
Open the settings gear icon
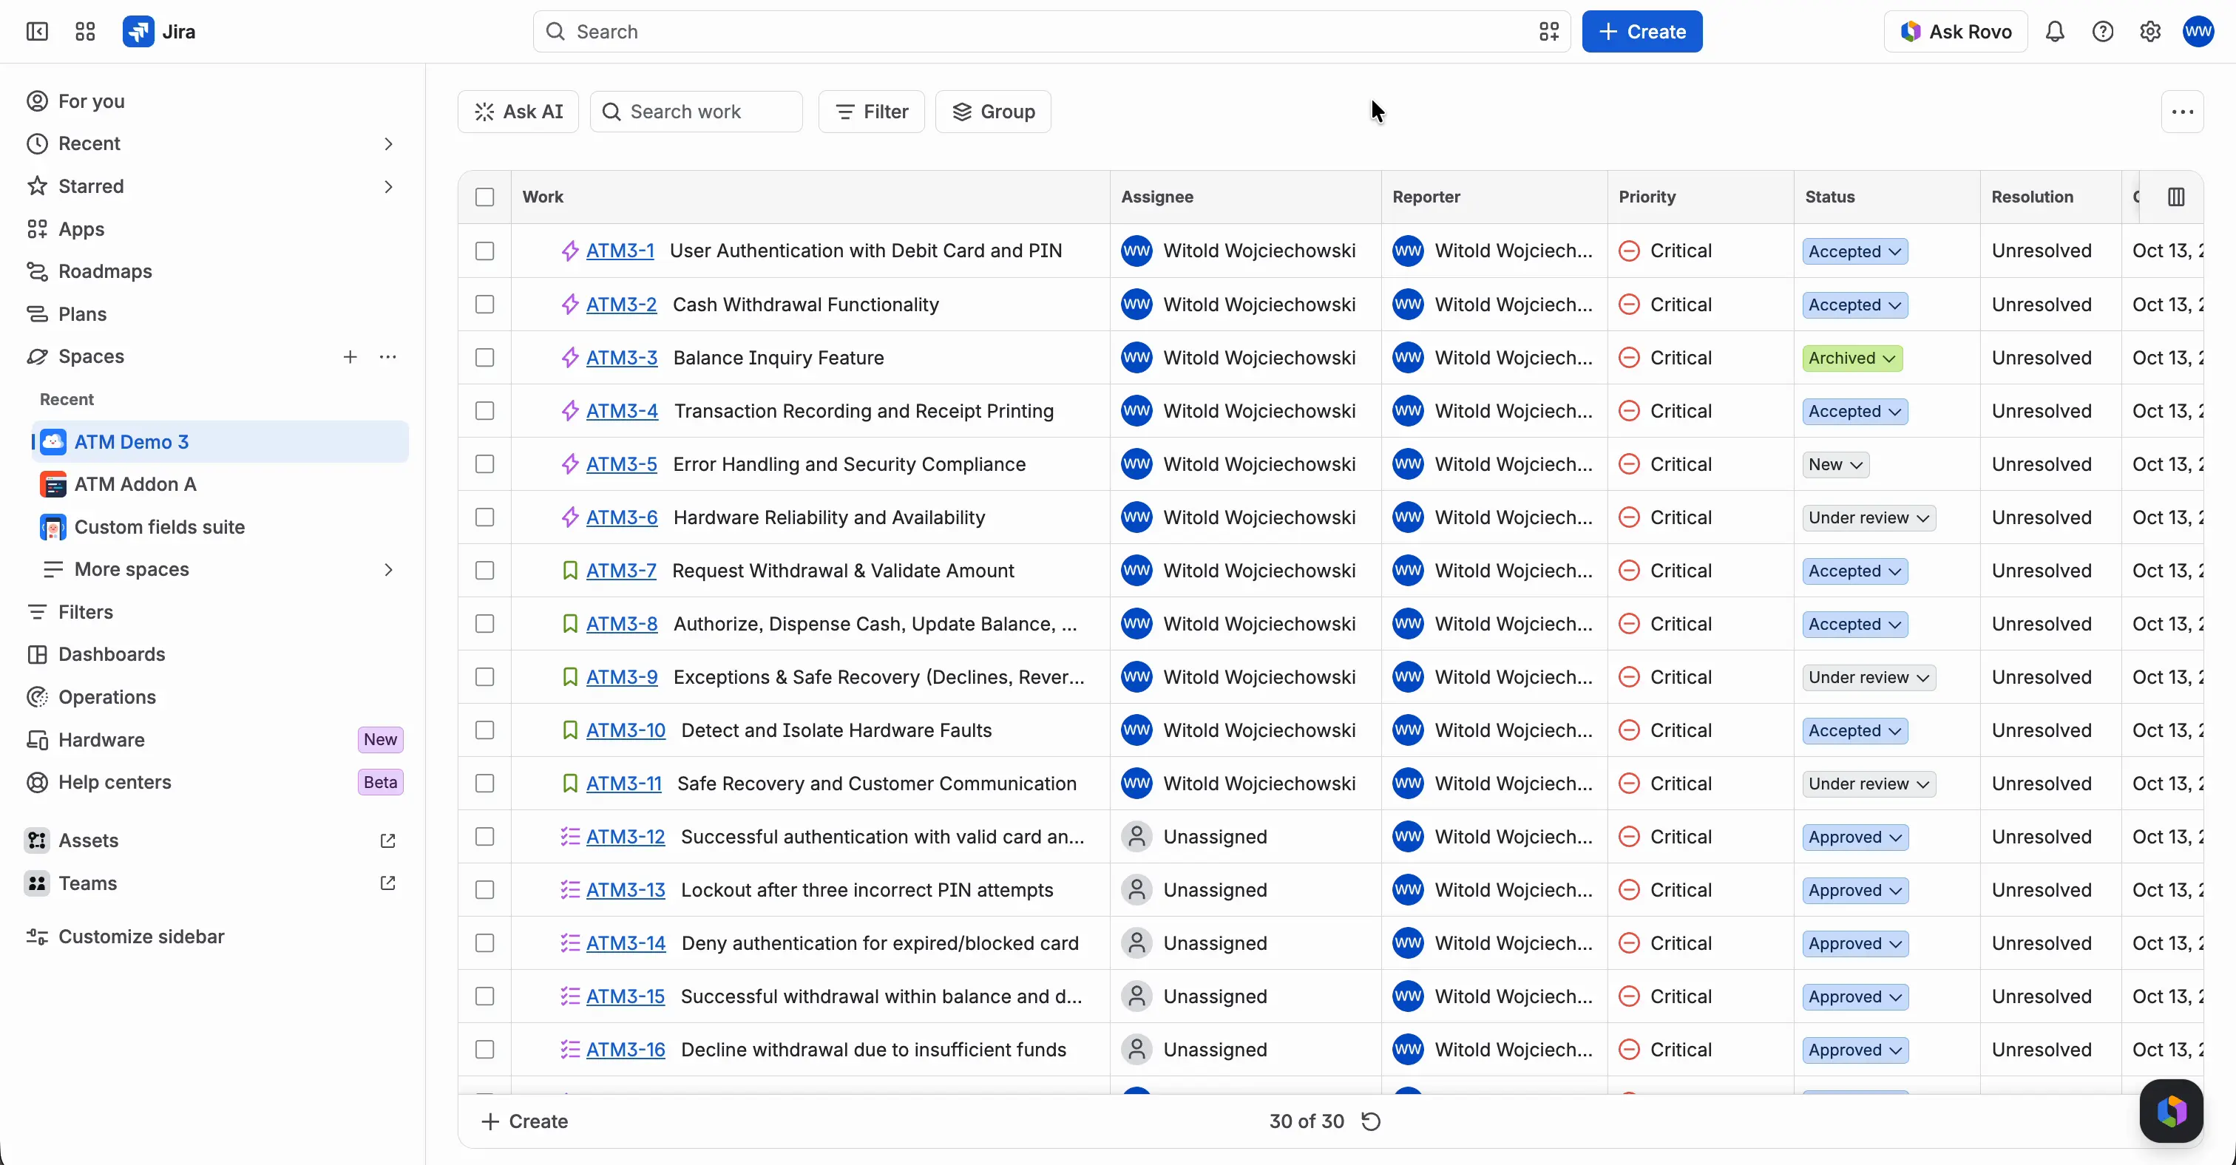[2150, 32]
